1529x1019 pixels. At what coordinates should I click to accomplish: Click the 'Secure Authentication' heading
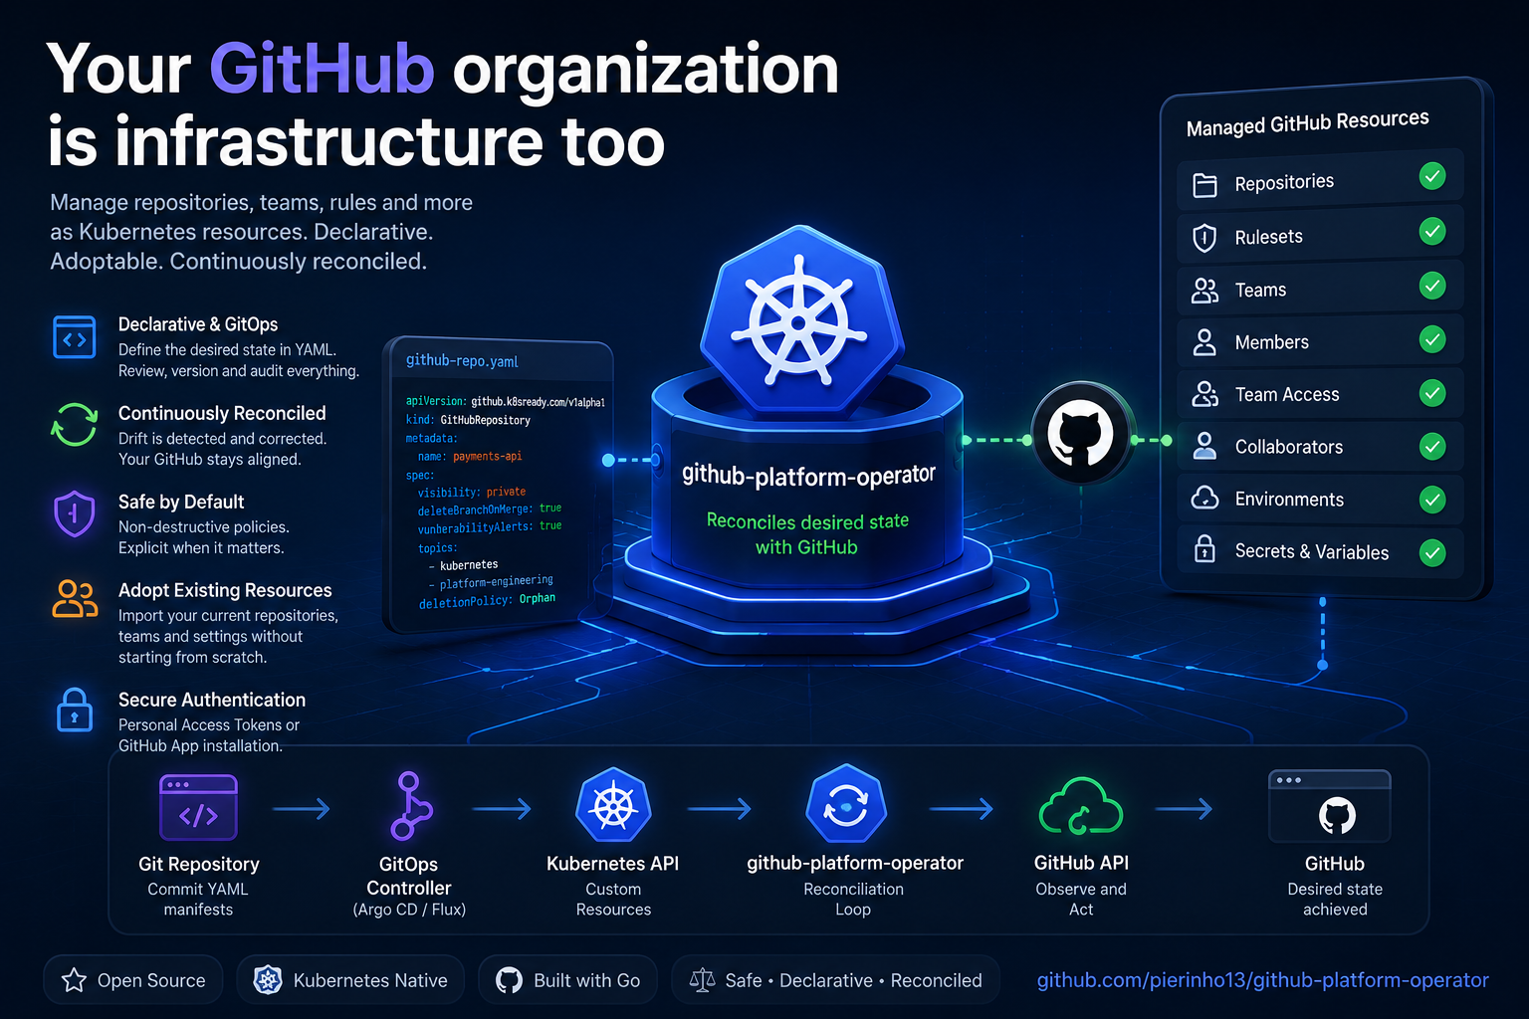click(212, 700)
